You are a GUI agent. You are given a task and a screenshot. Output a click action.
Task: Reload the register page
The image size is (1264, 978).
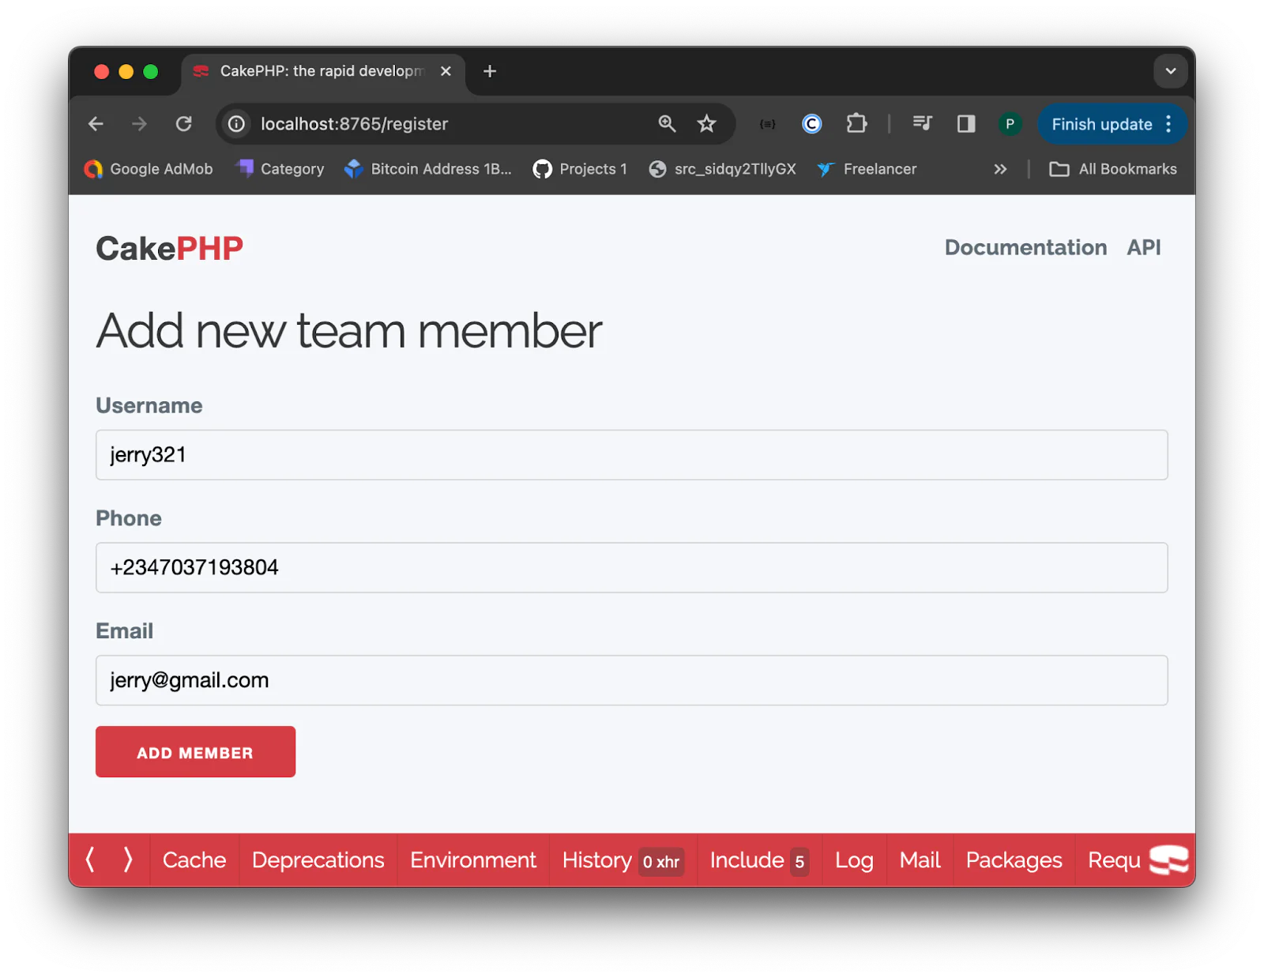tap(184, 124)
